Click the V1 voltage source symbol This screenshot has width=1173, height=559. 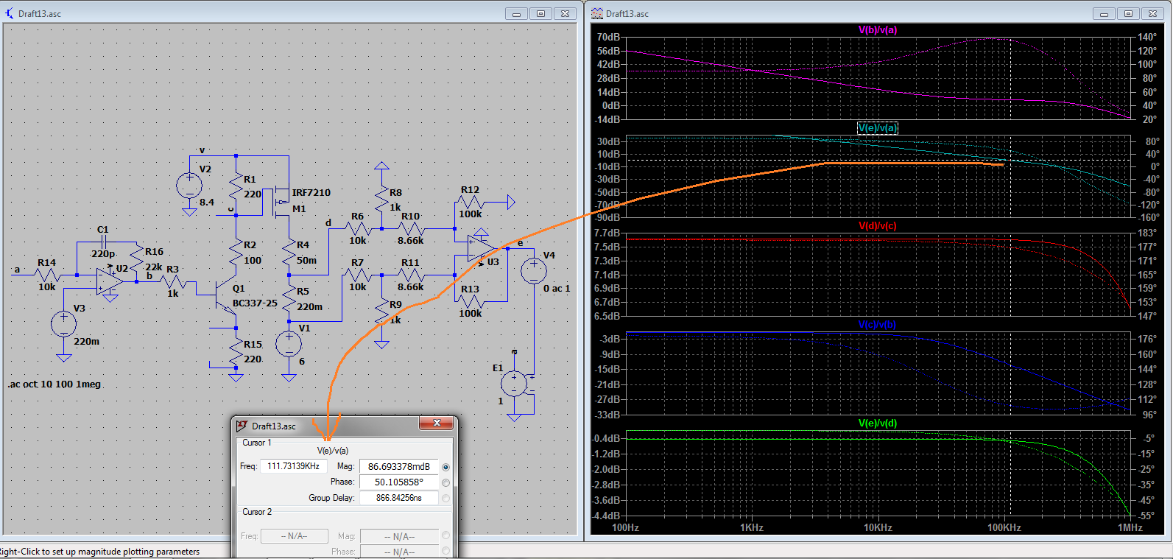point(289,344)
